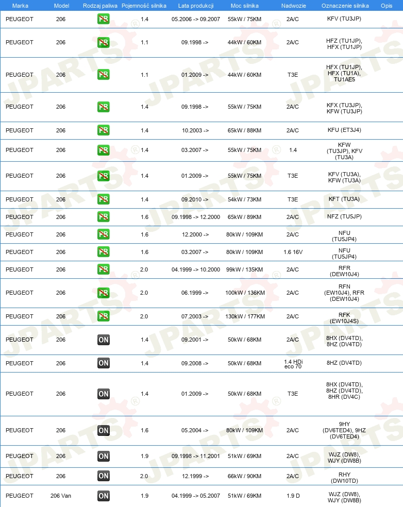This screenshot has width=403, height=507.
Task: Click production dates 04.1999 -> 05.2007
Action: tap(196, 496)
